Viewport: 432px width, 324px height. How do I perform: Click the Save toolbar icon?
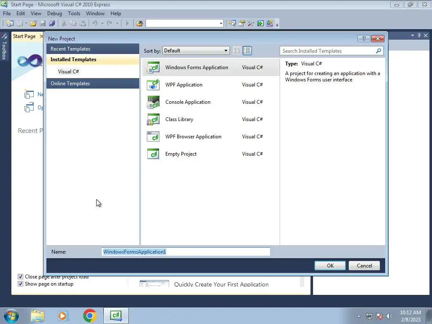coord(43,24)
